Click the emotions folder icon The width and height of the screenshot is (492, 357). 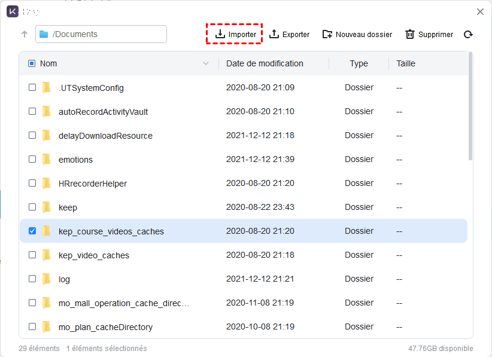pos(47,159)
